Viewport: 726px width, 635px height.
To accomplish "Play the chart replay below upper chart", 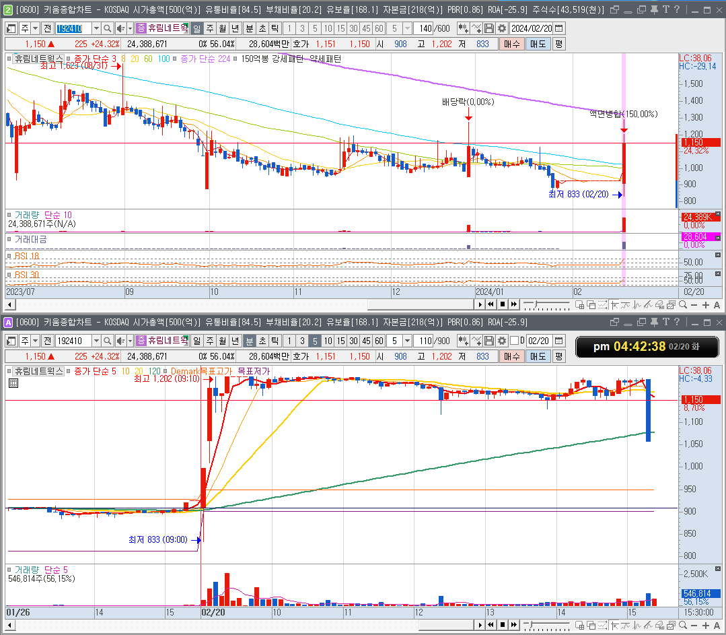I will click(x=480, y=304).
